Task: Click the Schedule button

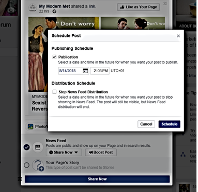Action: pyautogui.click(x=169, y=124)
